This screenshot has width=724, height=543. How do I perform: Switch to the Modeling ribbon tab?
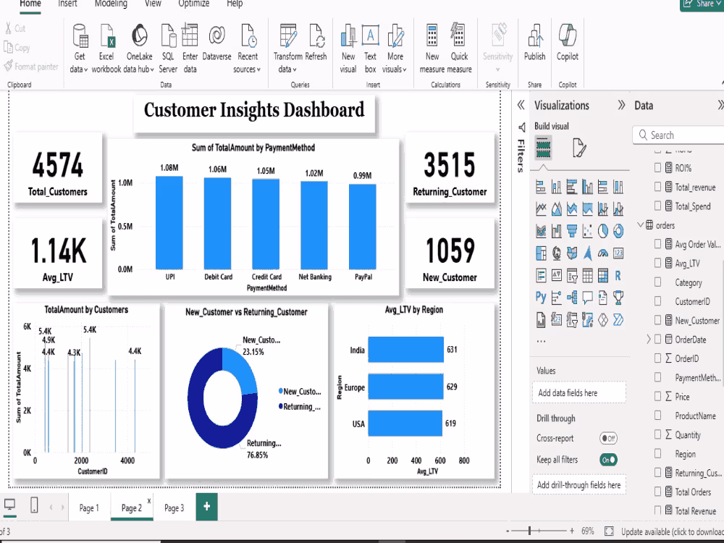point(111,4)
